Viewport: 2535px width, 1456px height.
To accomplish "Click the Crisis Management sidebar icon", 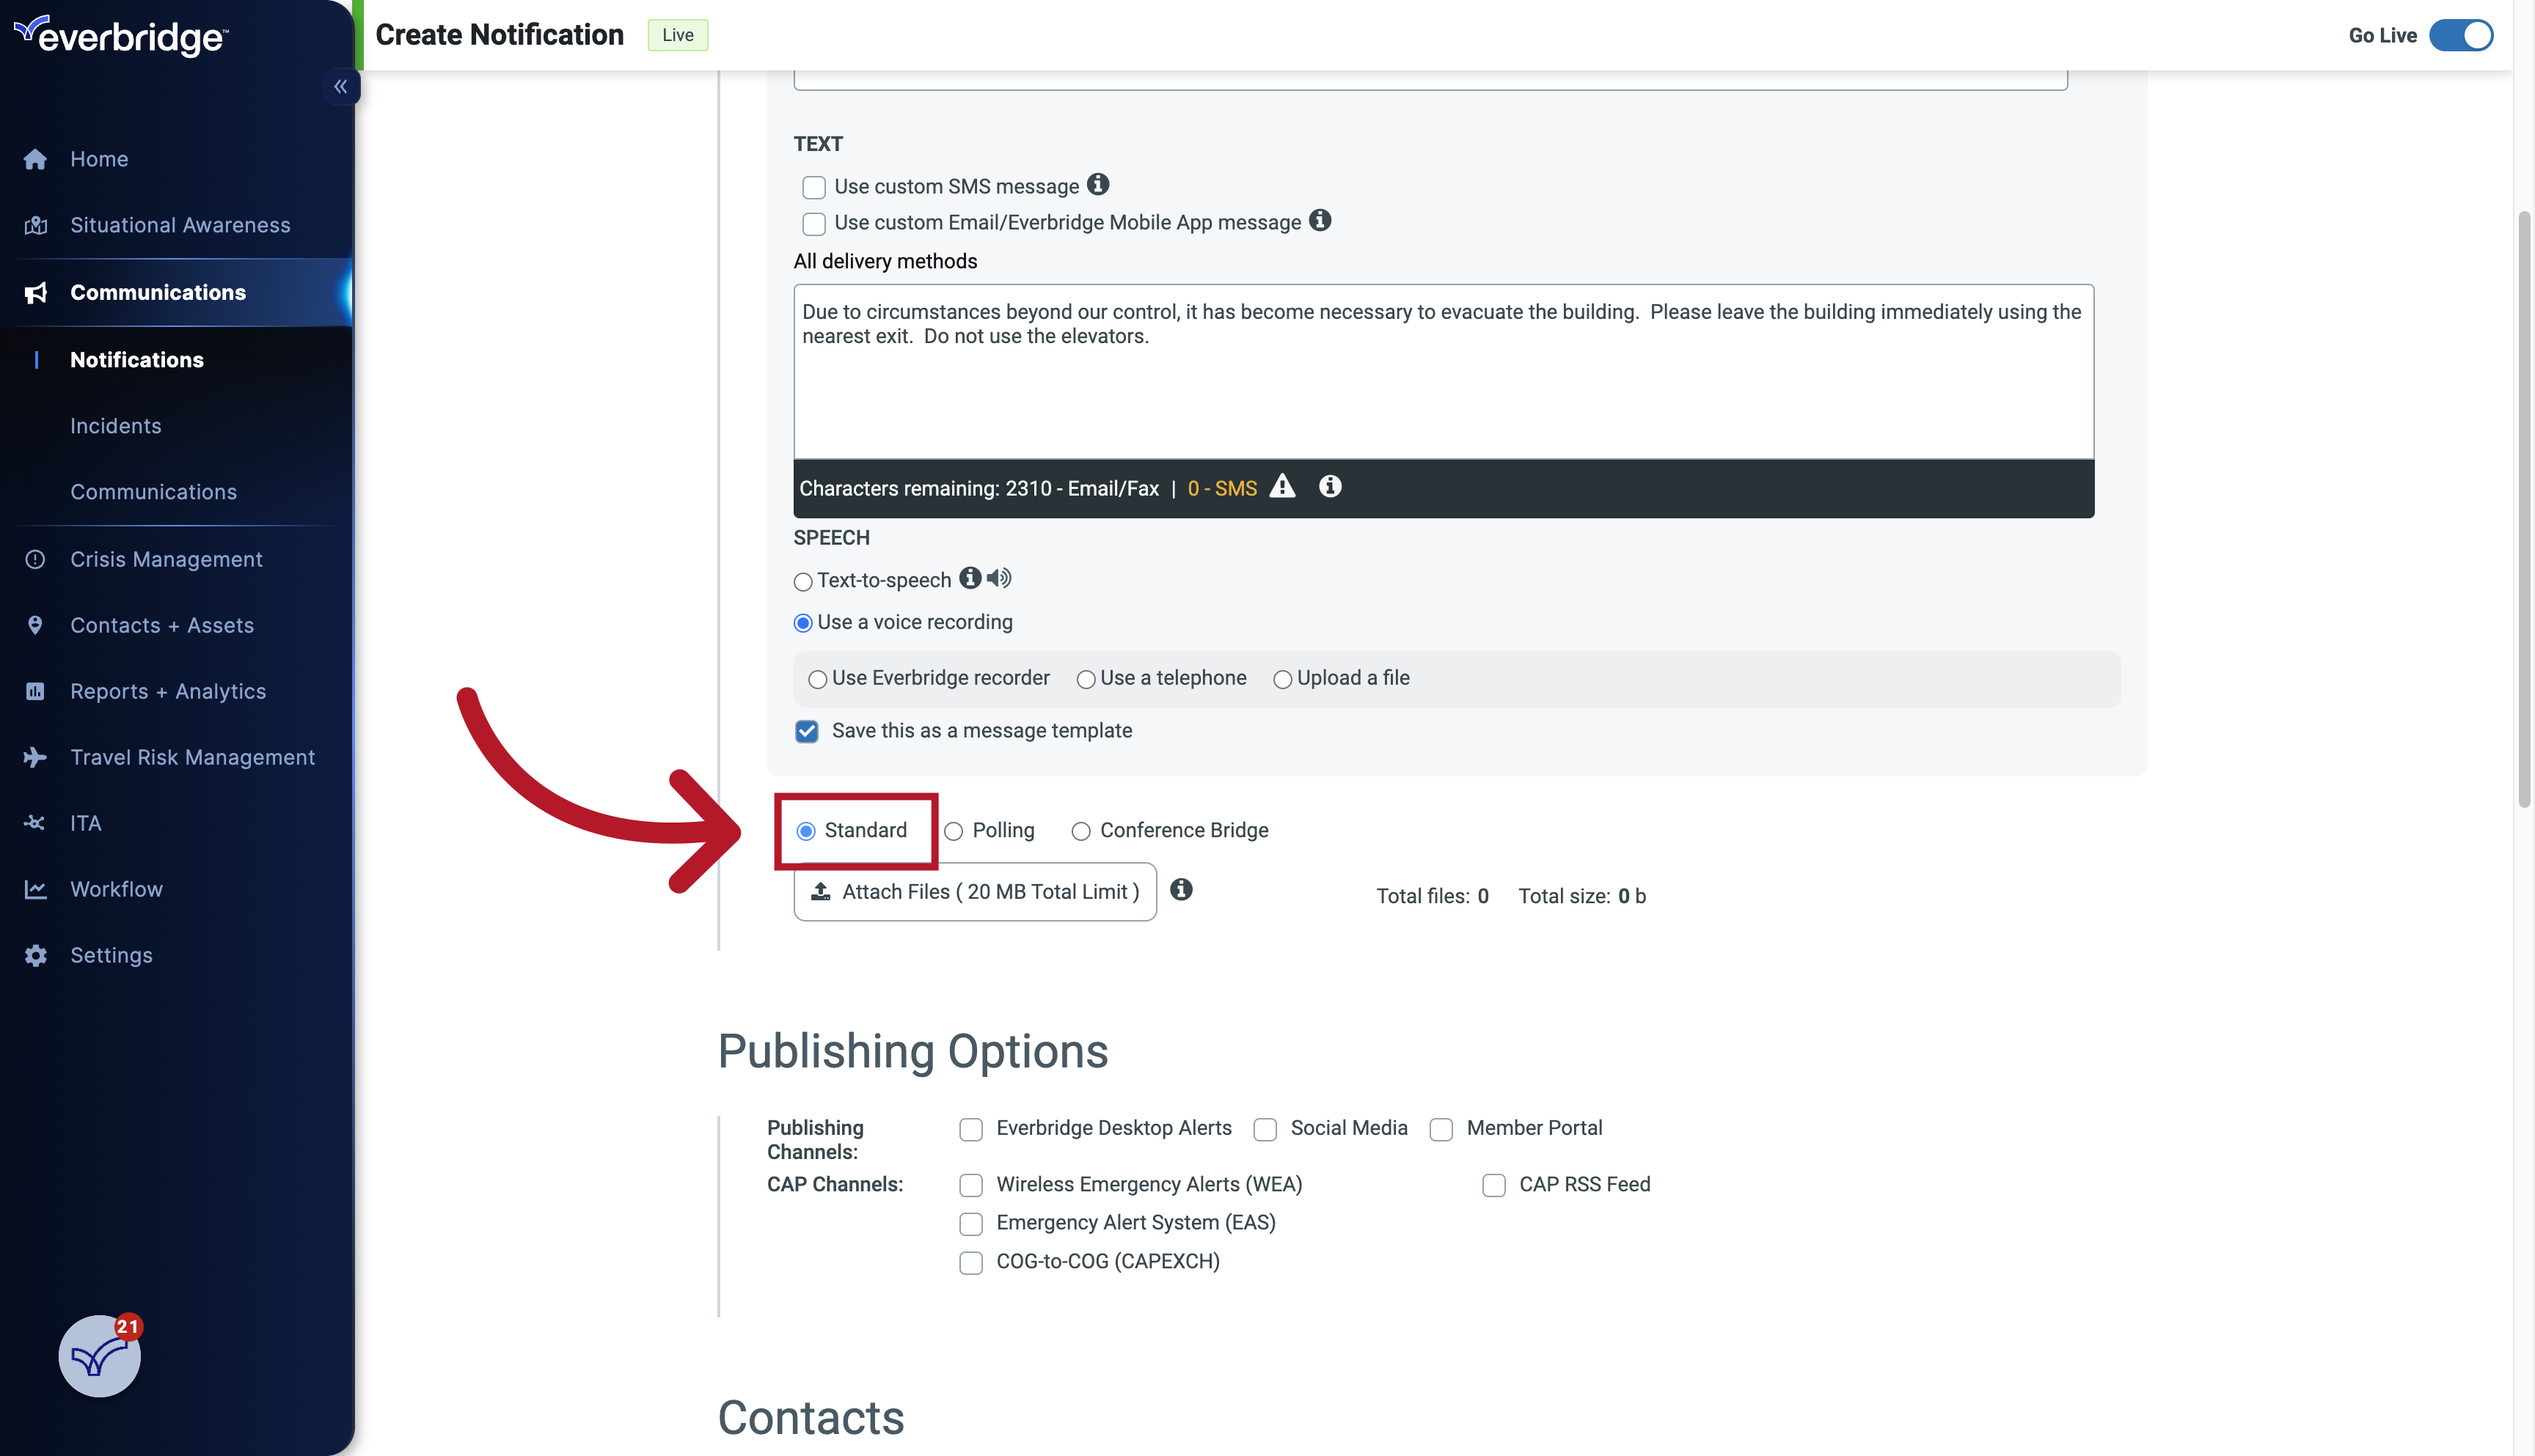I will 35,559.
